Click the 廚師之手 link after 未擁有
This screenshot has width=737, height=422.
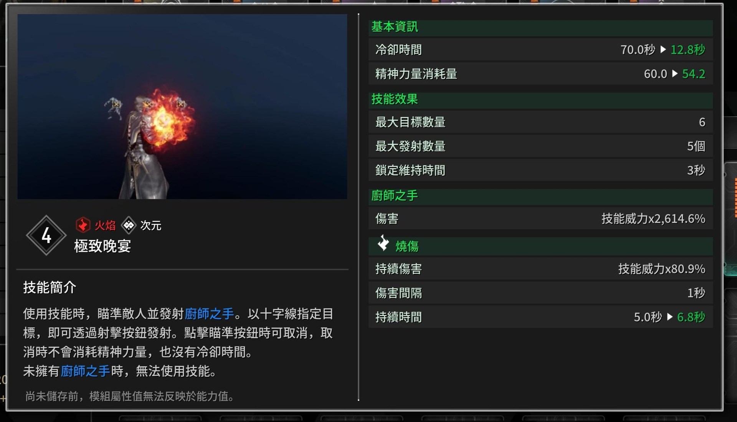(85, 371)
